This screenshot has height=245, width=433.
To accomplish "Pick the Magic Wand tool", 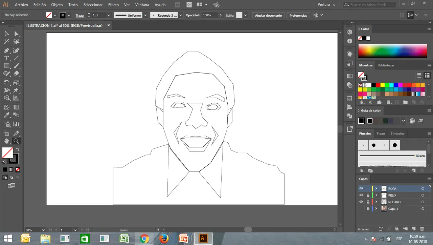I will [6, 42].
